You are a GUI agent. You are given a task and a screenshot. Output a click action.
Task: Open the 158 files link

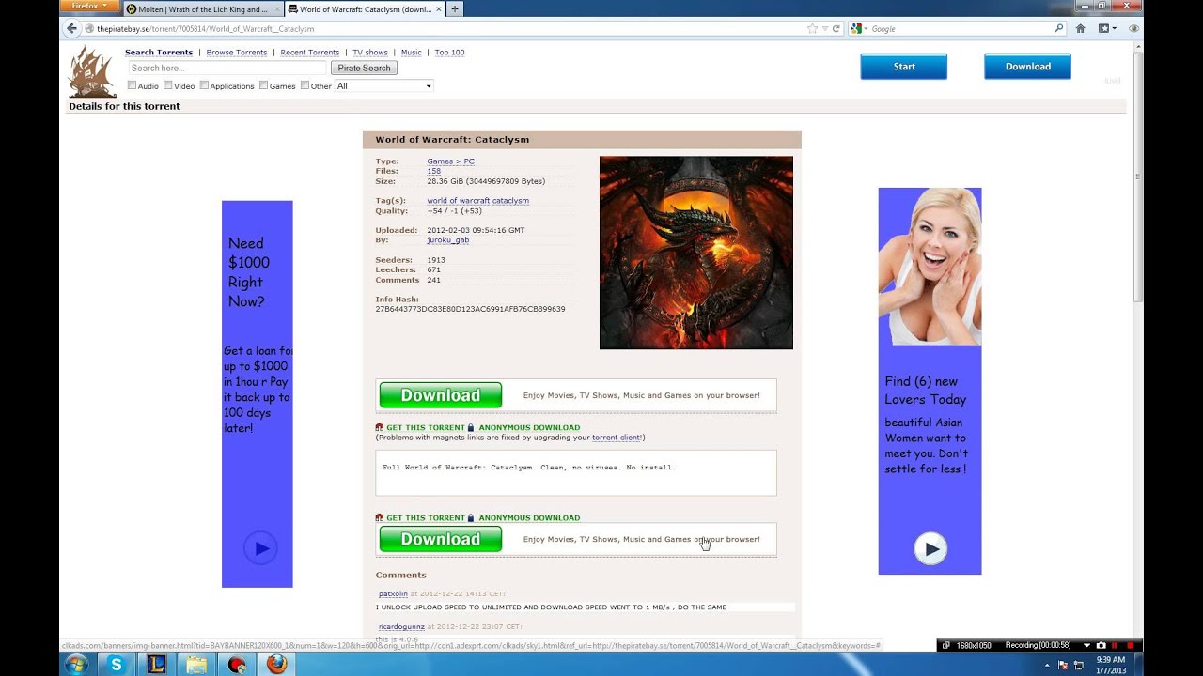point(433,171)
